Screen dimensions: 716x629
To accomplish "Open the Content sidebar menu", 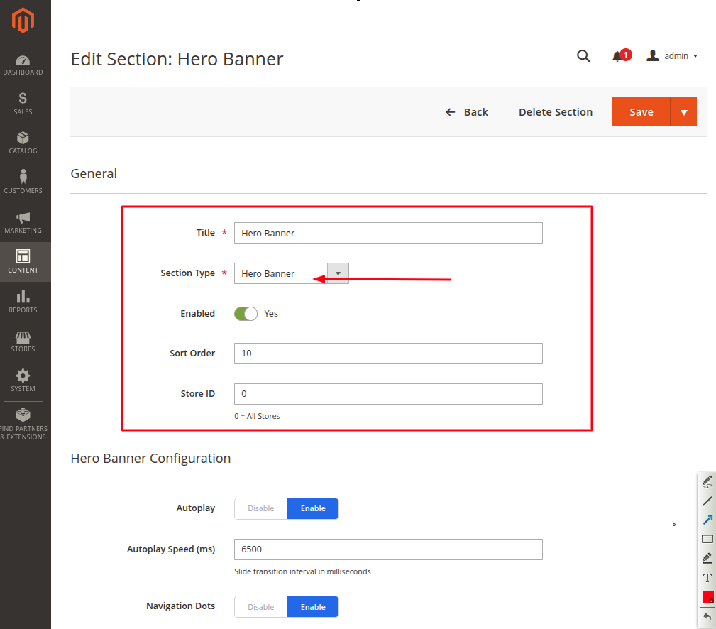I will [23, 262].
